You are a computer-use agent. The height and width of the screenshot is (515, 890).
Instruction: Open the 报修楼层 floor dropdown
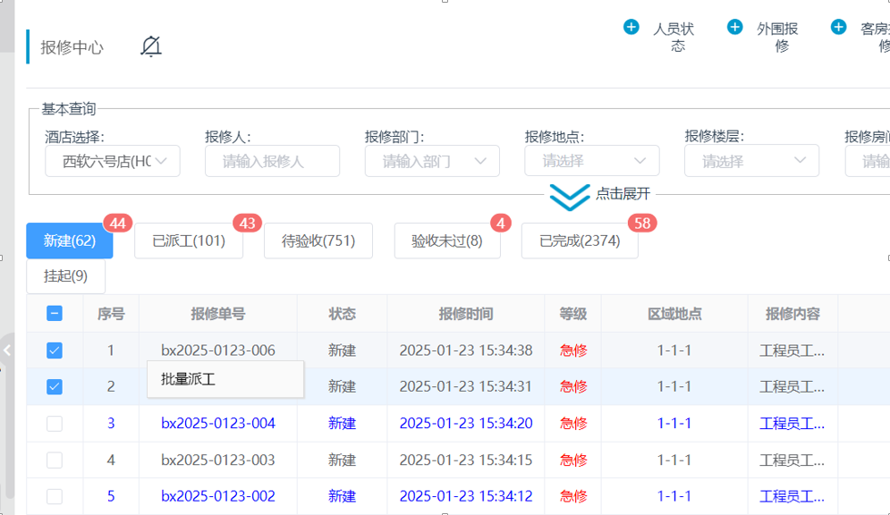click(752, 161)
